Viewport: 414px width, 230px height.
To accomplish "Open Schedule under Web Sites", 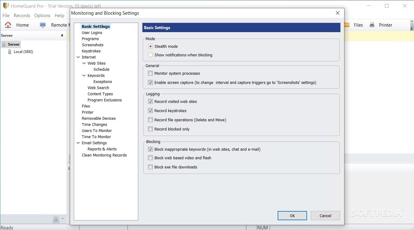I will [x=101, y=70].
